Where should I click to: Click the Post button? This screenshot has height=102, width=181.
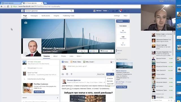pyautogui.click(x=109, y=74)
